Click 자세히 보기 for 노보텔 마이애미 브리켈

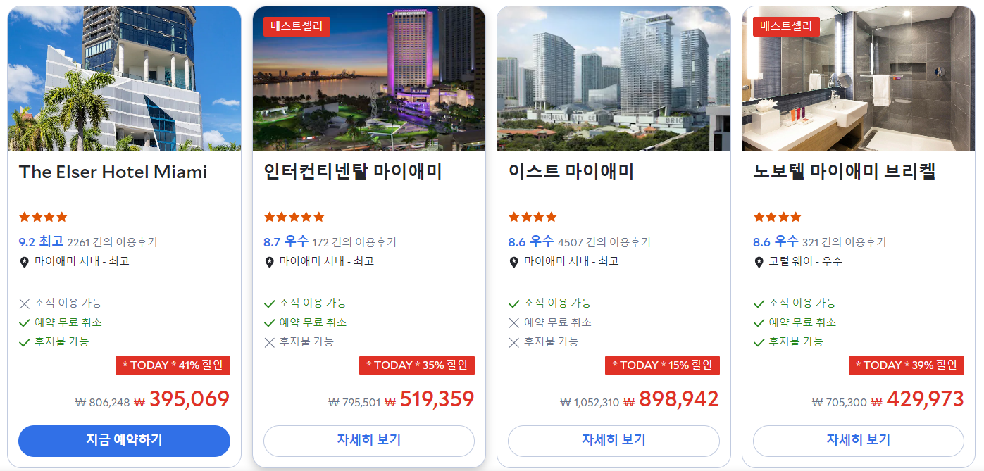tap(858, 441)
